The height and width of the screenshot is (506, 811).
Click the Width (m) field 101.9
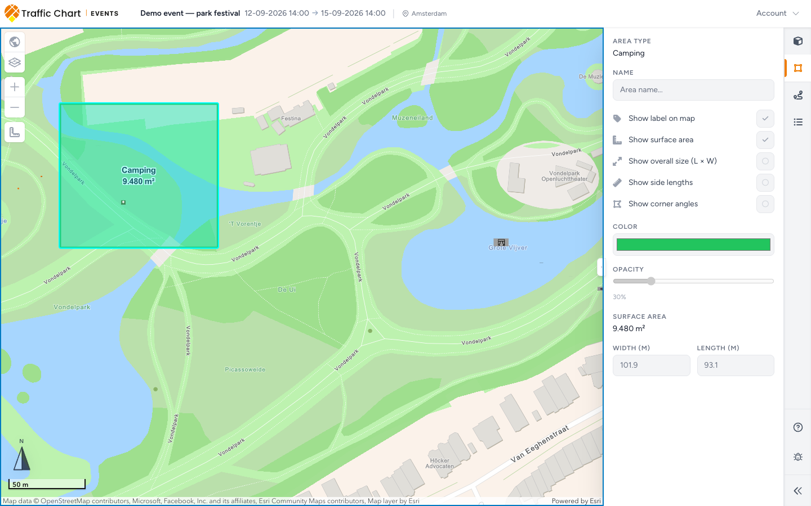pos(651,365)
